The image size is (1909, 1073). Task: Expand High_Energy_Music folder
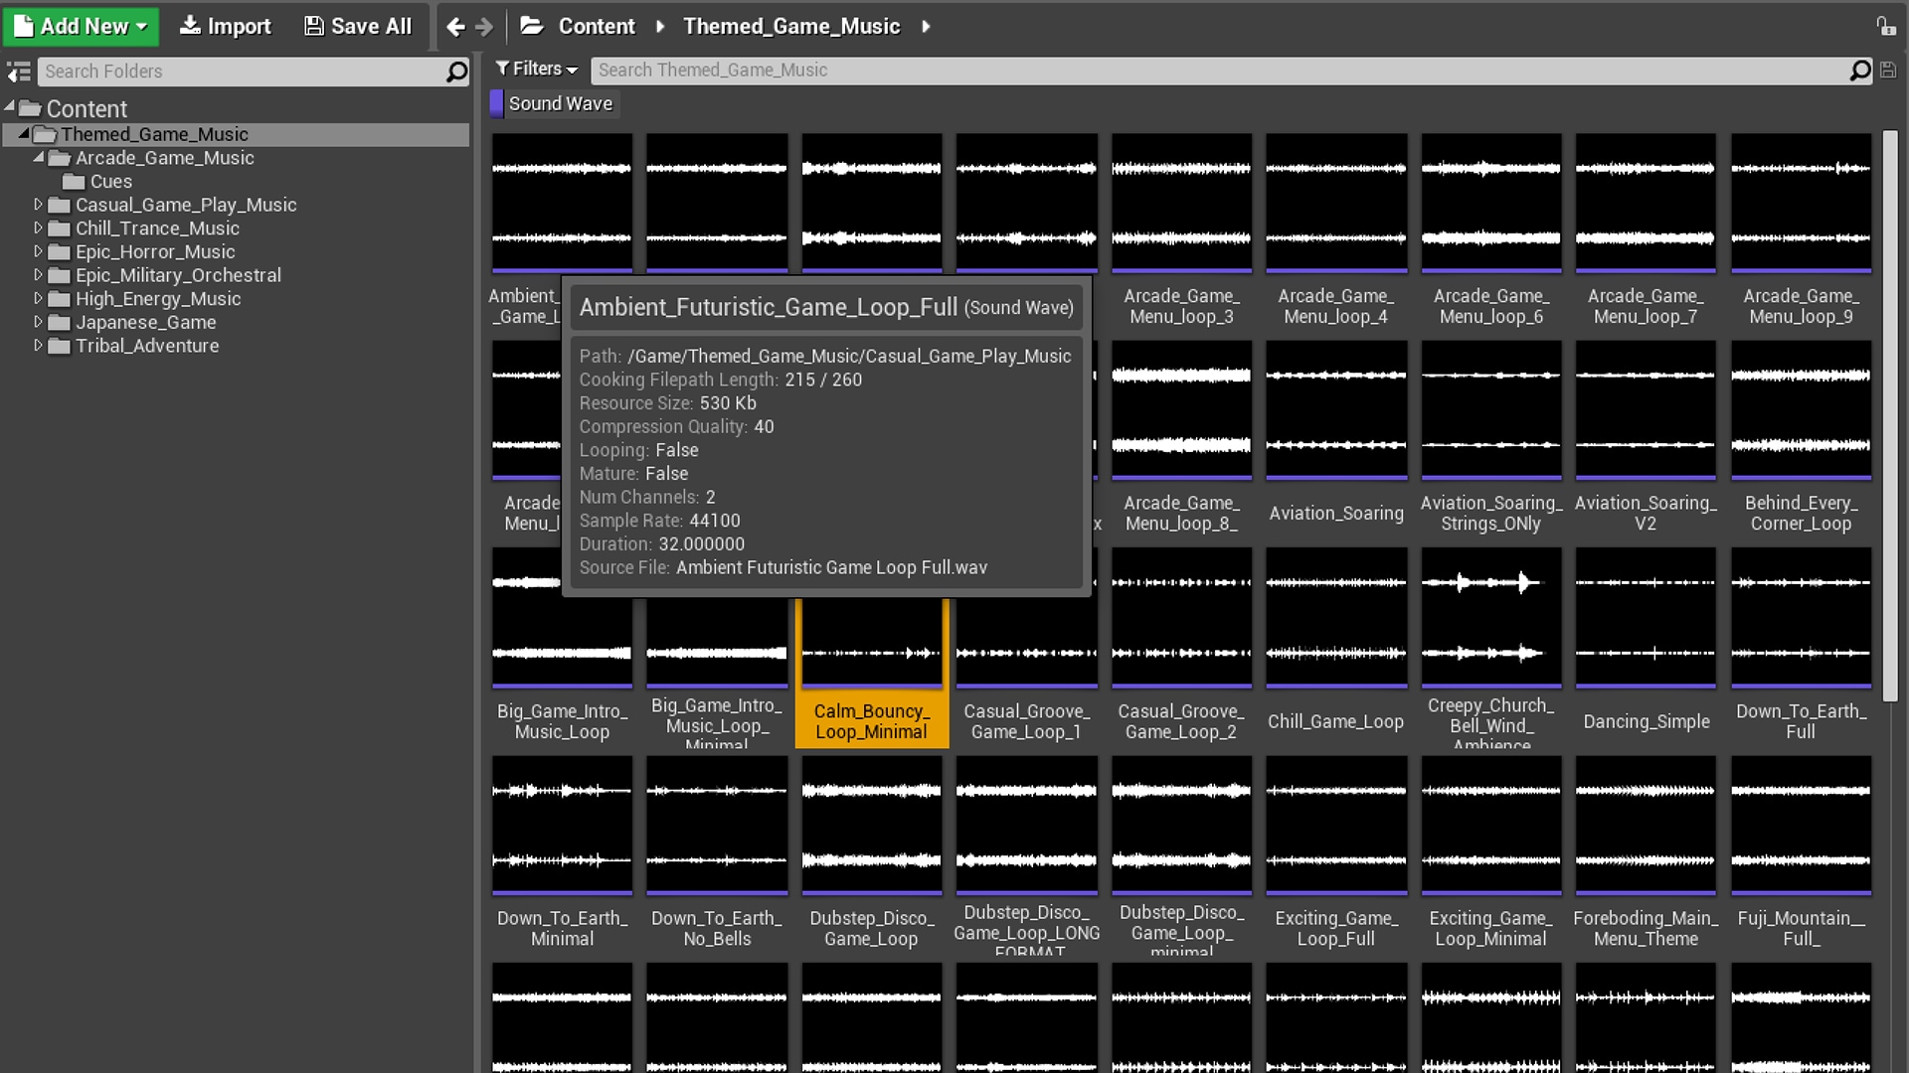click(x=38, y=299)
